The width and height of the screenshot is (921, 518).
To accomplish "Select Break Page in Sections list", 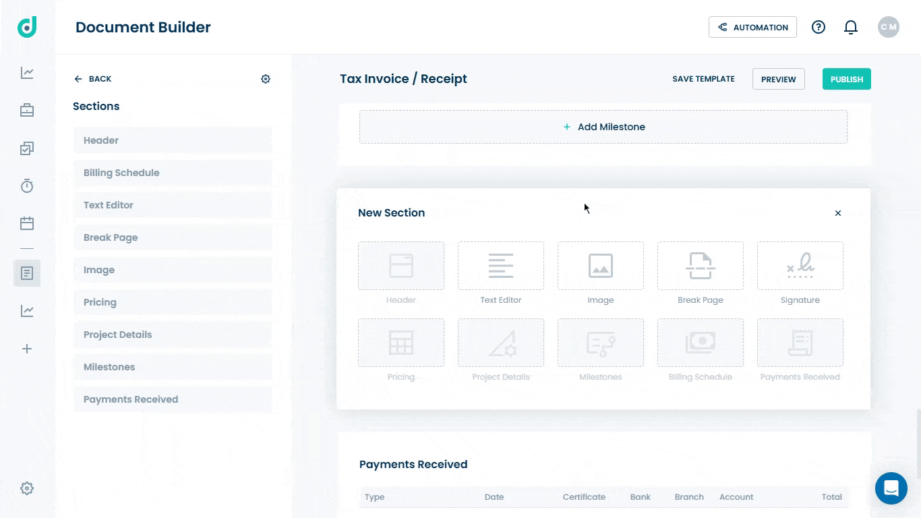I will point(173,237).
